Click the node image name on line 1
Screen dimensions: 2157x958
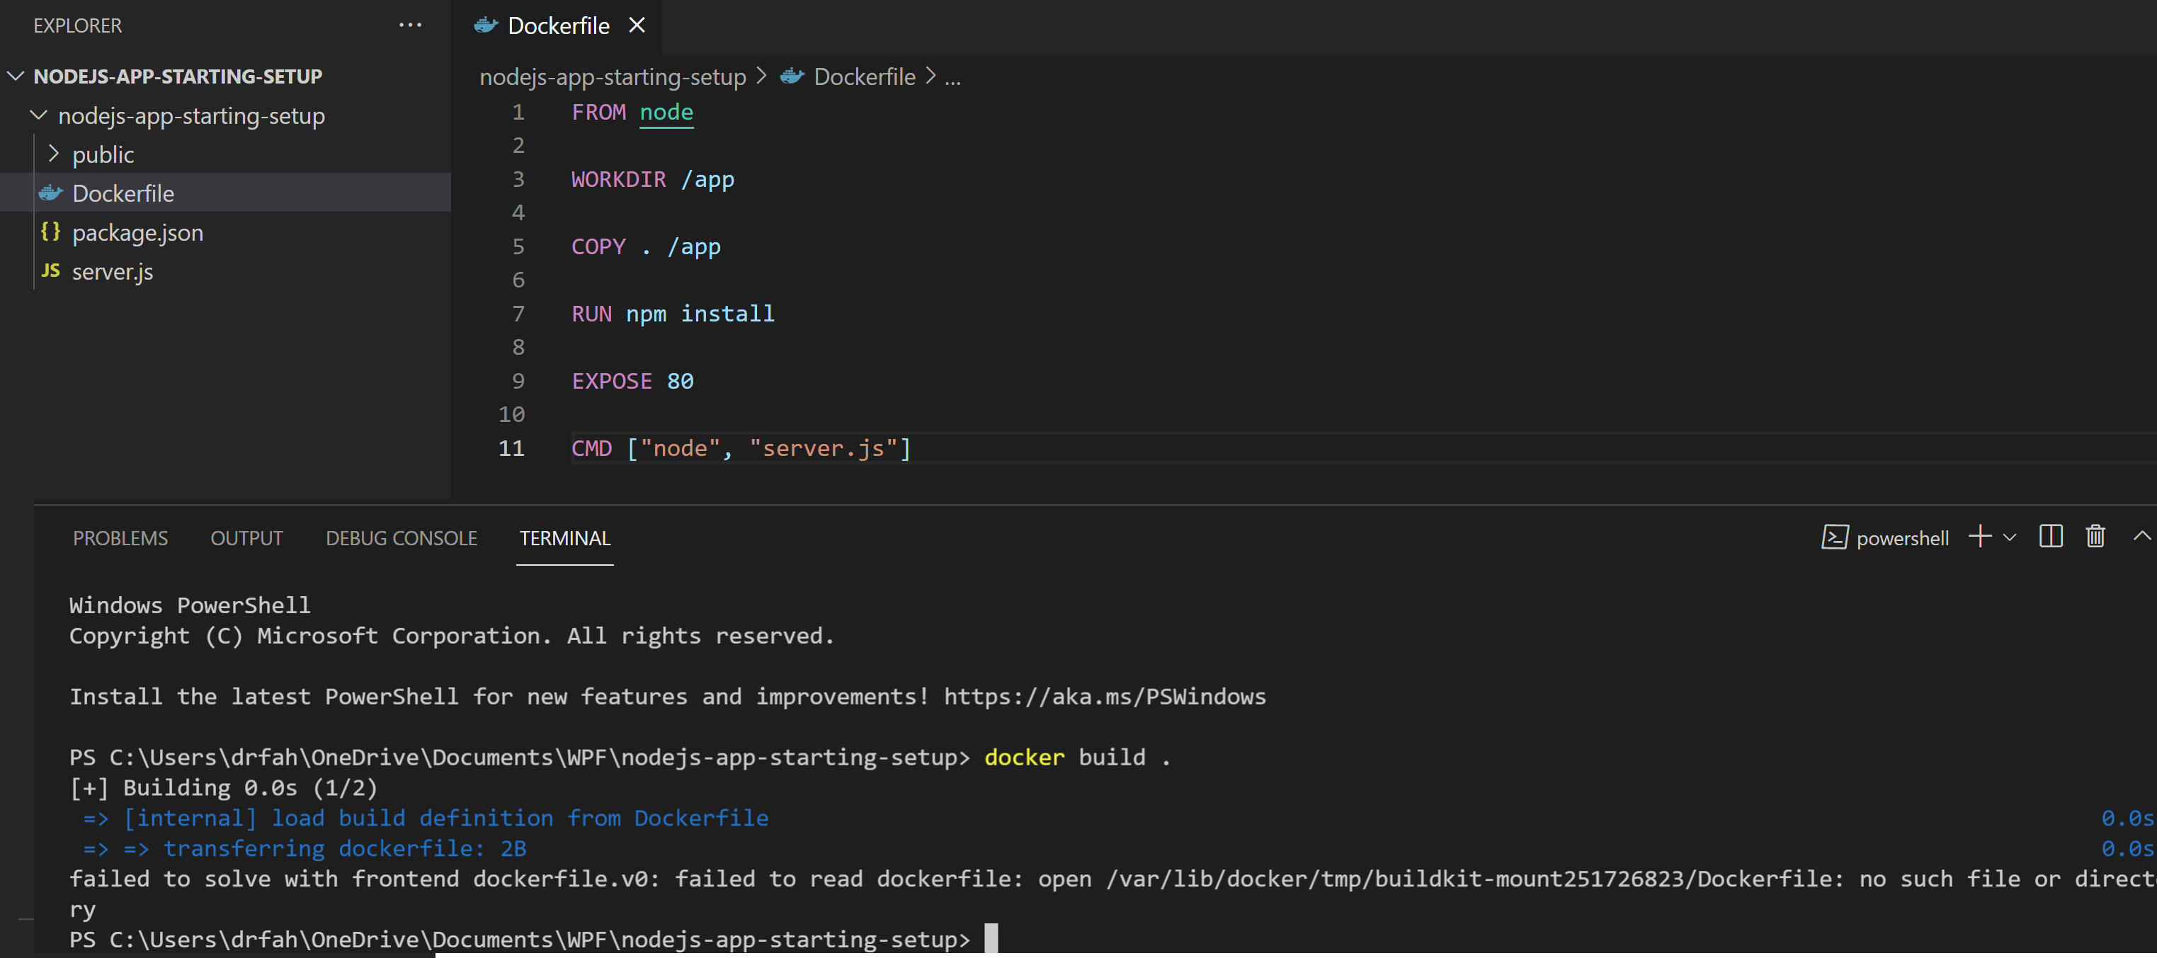coord(666,112)
